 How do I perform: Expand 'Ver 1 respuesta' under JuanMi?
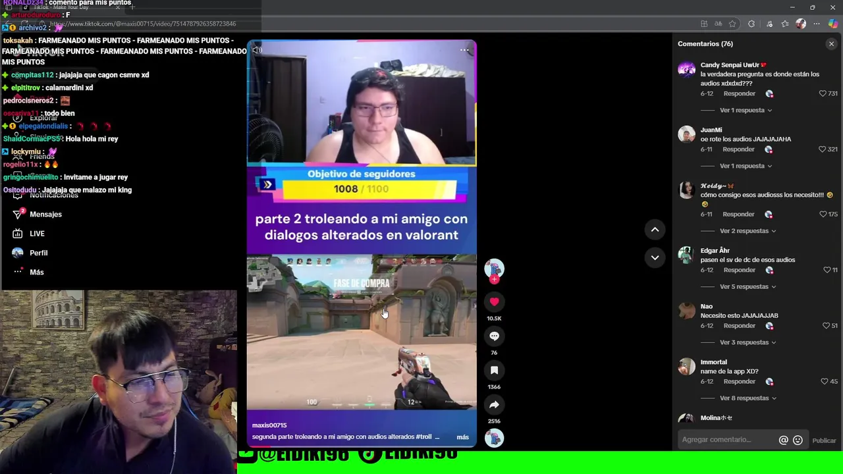[x=746, y=166]
